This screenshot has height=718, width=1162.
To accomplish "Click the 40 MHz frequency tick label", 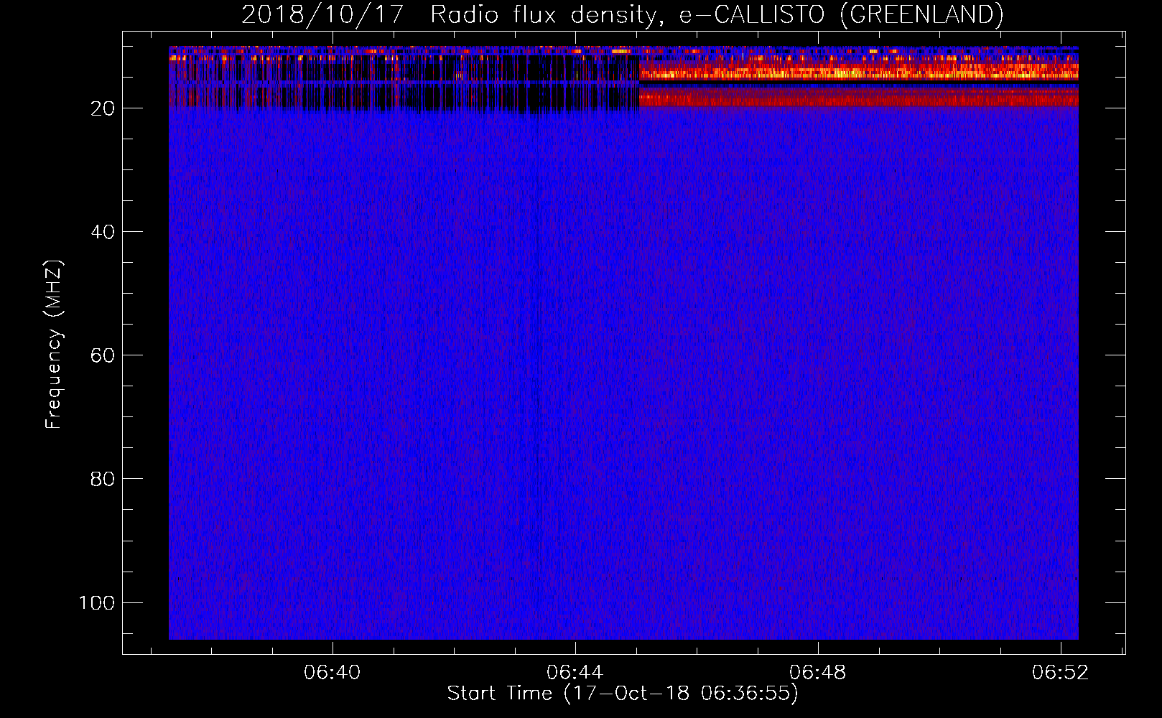I will pyautogui.click(x=103, y=232).
